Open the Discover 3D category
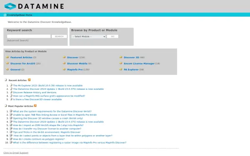The width and height of the screenshot is (250, 156). 131,57
